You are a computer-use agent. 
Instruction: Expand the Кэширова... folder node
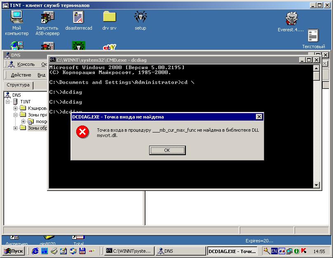[15, 108]
